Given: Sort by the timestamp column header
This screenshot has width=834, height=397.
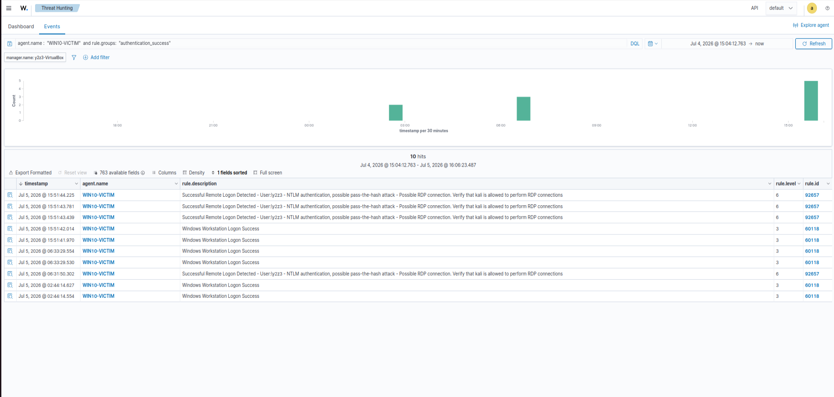Looking at the screenshot, I should [36, 184].
